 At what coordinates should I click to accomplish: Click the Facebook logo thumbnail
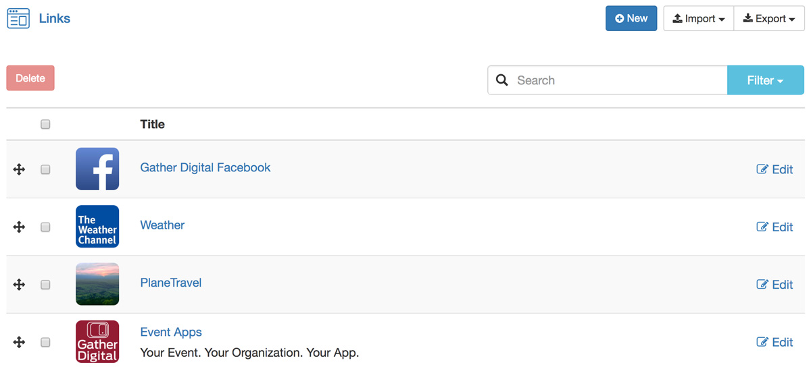pyautogui.click(x=97, y=169)
